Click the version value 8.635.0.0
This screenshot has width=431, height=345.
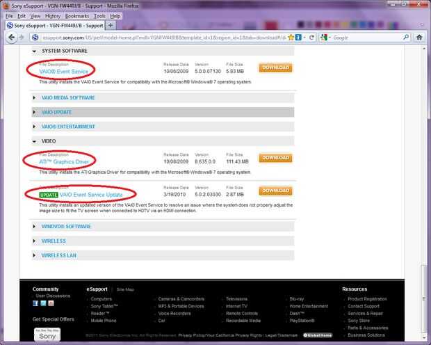(205, 162)
